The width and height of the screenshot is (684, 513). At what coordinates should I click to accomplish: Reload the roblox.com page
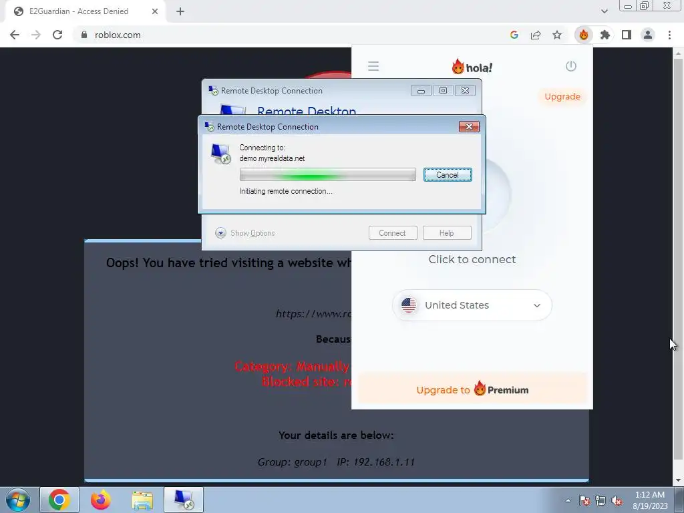coord(57,35)
